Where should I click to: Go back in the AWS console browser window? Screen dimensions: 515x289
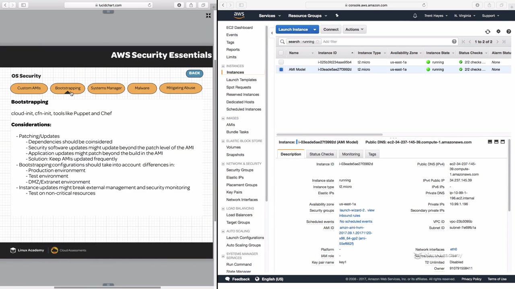click(223, 5)
